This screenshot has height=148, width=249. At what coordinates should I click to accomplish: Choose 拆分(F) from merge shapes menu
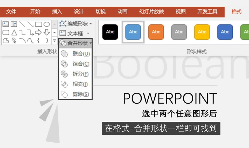pyautogui.click(x=75, y=74)
